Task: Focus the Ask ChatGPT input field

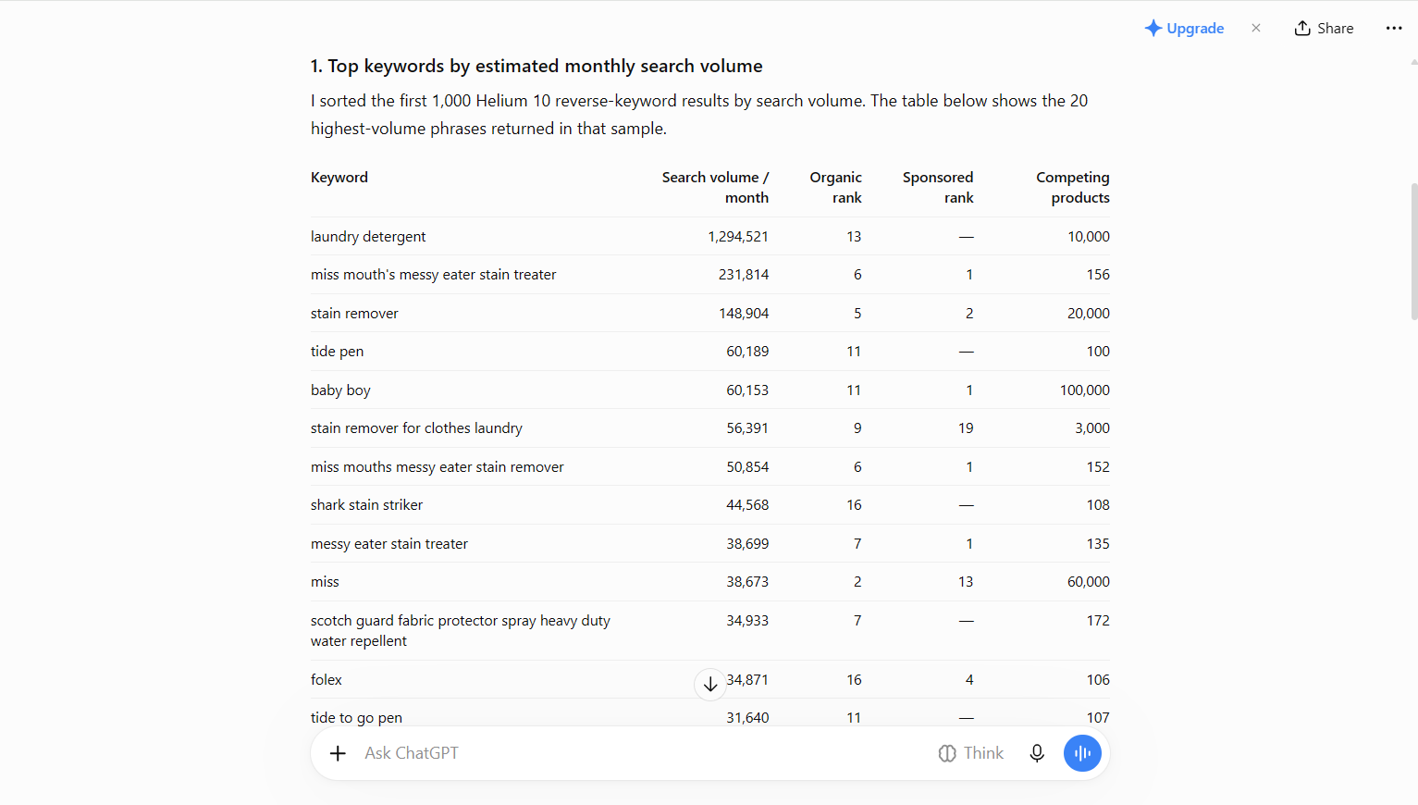Action: click(638, 753)
